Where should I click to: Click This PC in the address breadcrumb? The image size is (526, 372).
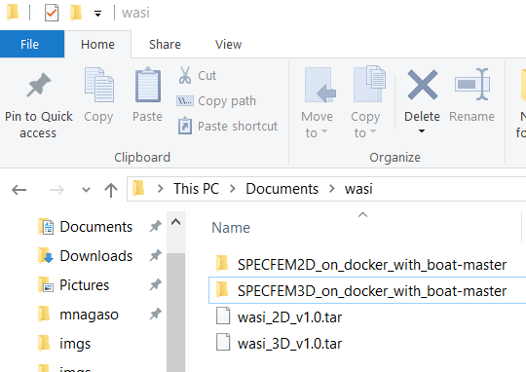click(196, 189)
